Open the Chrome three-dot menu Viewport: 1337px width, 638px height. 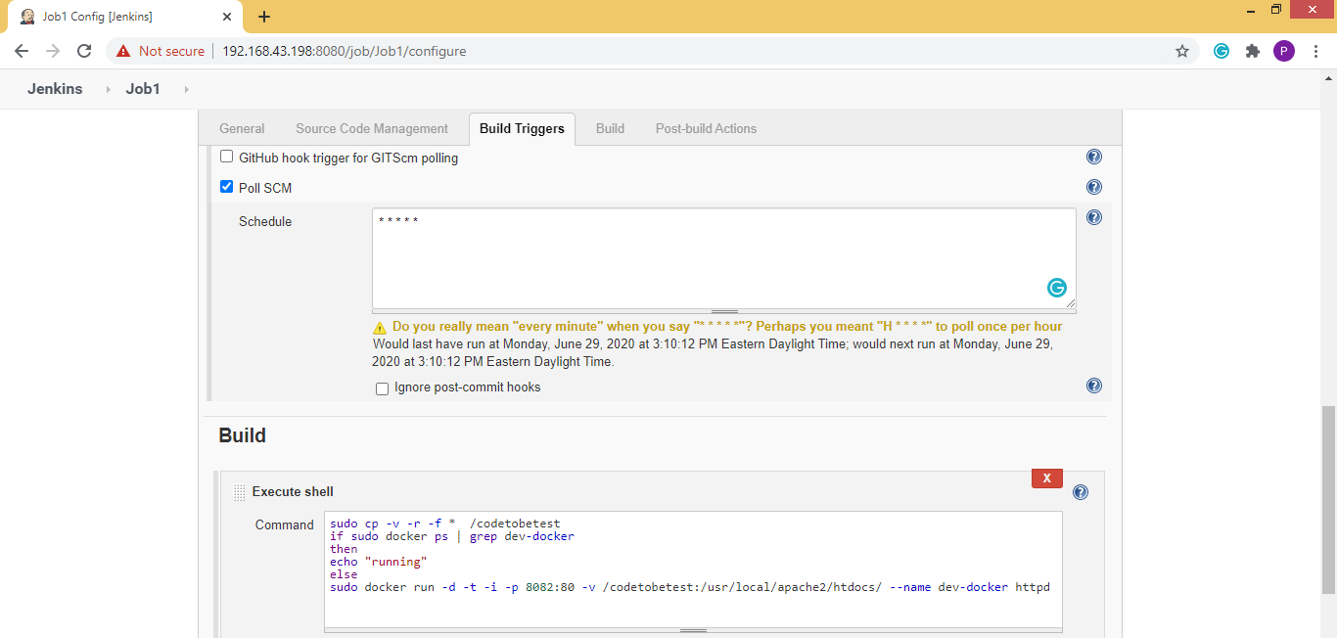(1316, 51)
